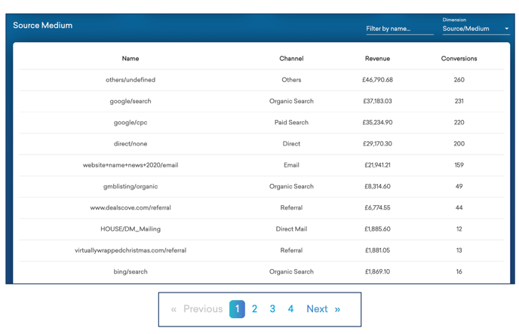Sort by Name column header
Screen dimensions: 519x334
pyautogui.click(x=131, y=58)
